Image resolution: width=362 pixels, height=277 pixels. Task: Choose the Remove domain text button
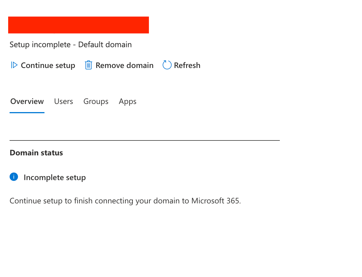(x=124, y=65)
